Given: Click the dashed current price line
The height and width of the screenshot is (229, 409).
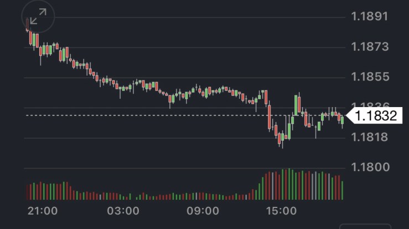Looking at the screenshot, I should 166,115.
